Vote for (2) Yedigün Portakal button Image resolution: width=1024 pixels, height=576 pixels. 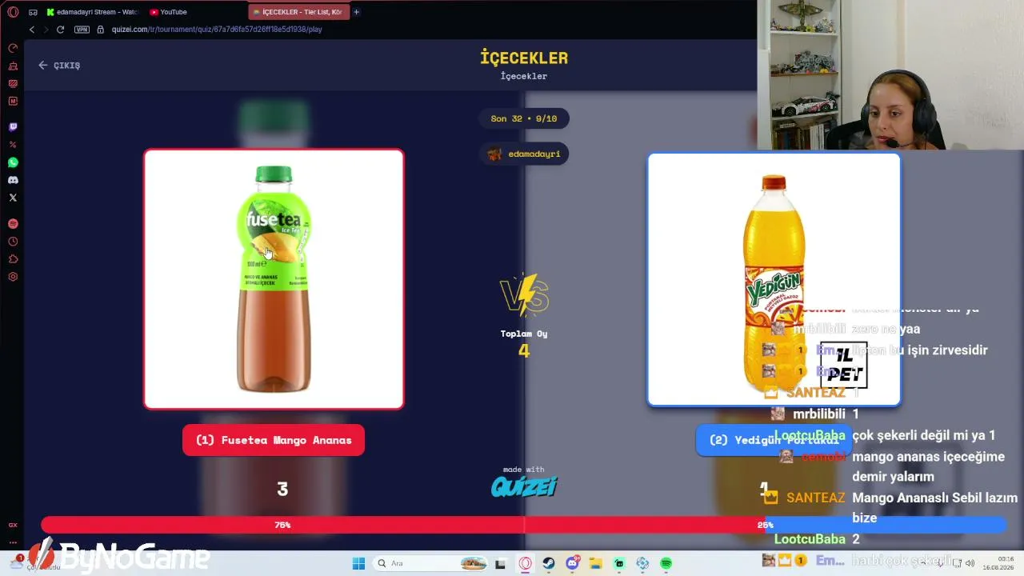click(x=773, y=440)
